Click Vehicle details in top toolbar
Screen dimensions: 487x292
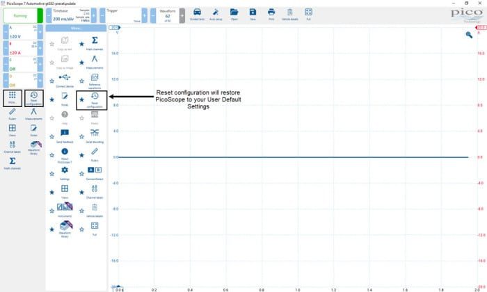click(x=290, y=15)
